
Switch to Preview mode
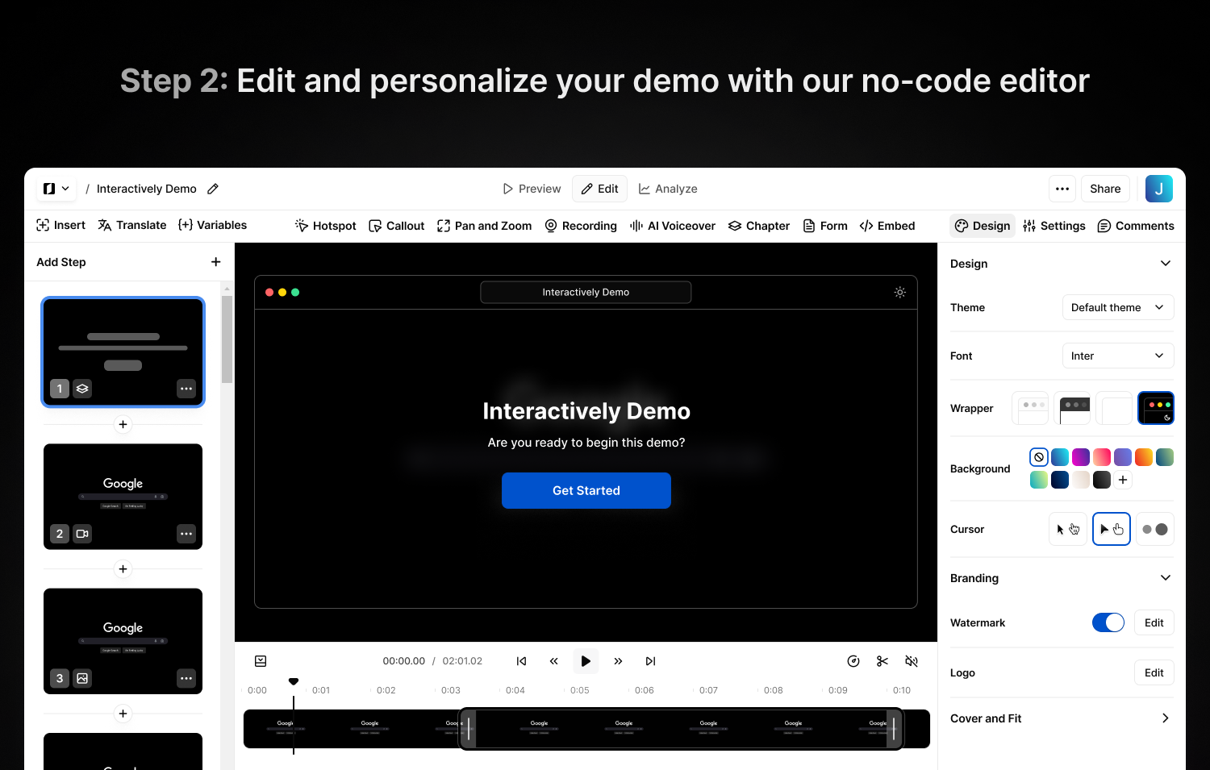(x=532, y=189)
